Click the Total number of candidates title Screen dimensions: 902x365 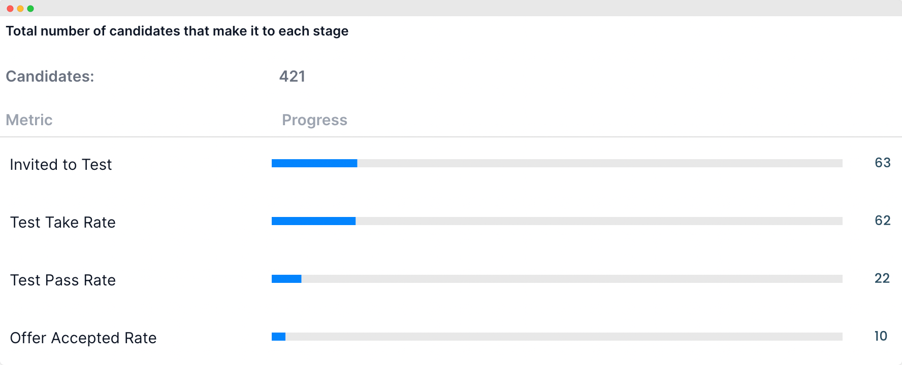point(177,31)
